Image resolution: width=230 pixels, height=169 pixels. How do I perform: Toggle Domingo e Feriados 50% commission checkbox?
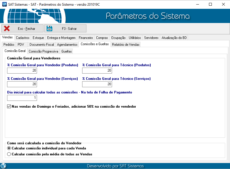click(x=9, y=107)
